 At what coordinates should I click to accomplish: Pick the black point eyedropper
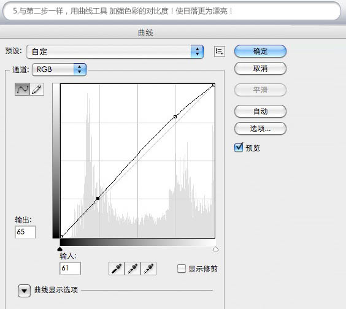pos(117,269)
